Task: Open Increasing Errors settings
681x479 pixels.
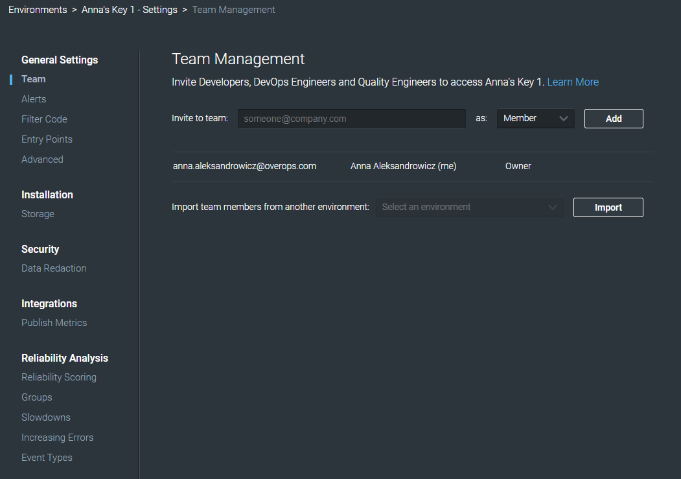Action: coord(57,438)
